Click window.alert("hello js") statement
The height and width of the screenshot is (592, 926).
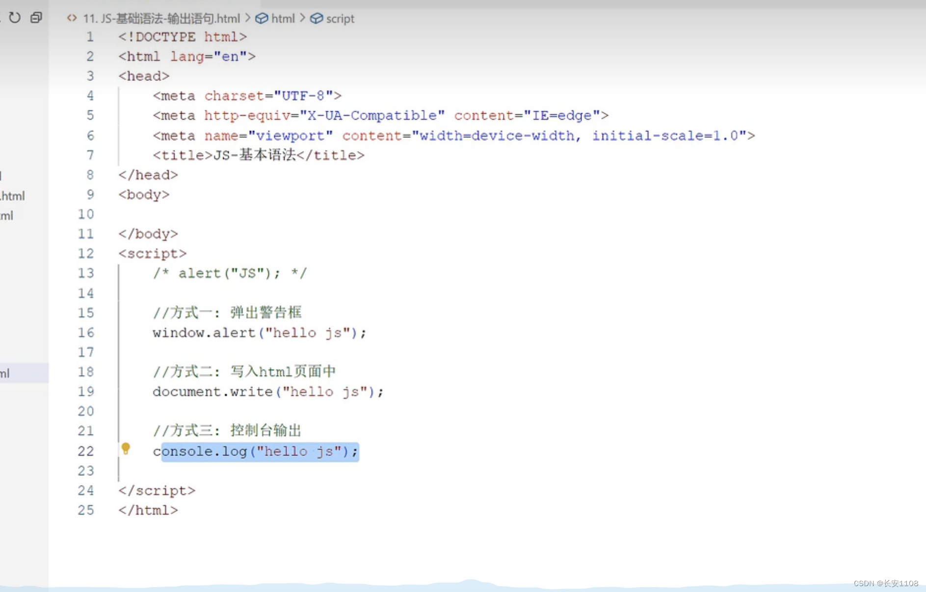tap(260, 333)
